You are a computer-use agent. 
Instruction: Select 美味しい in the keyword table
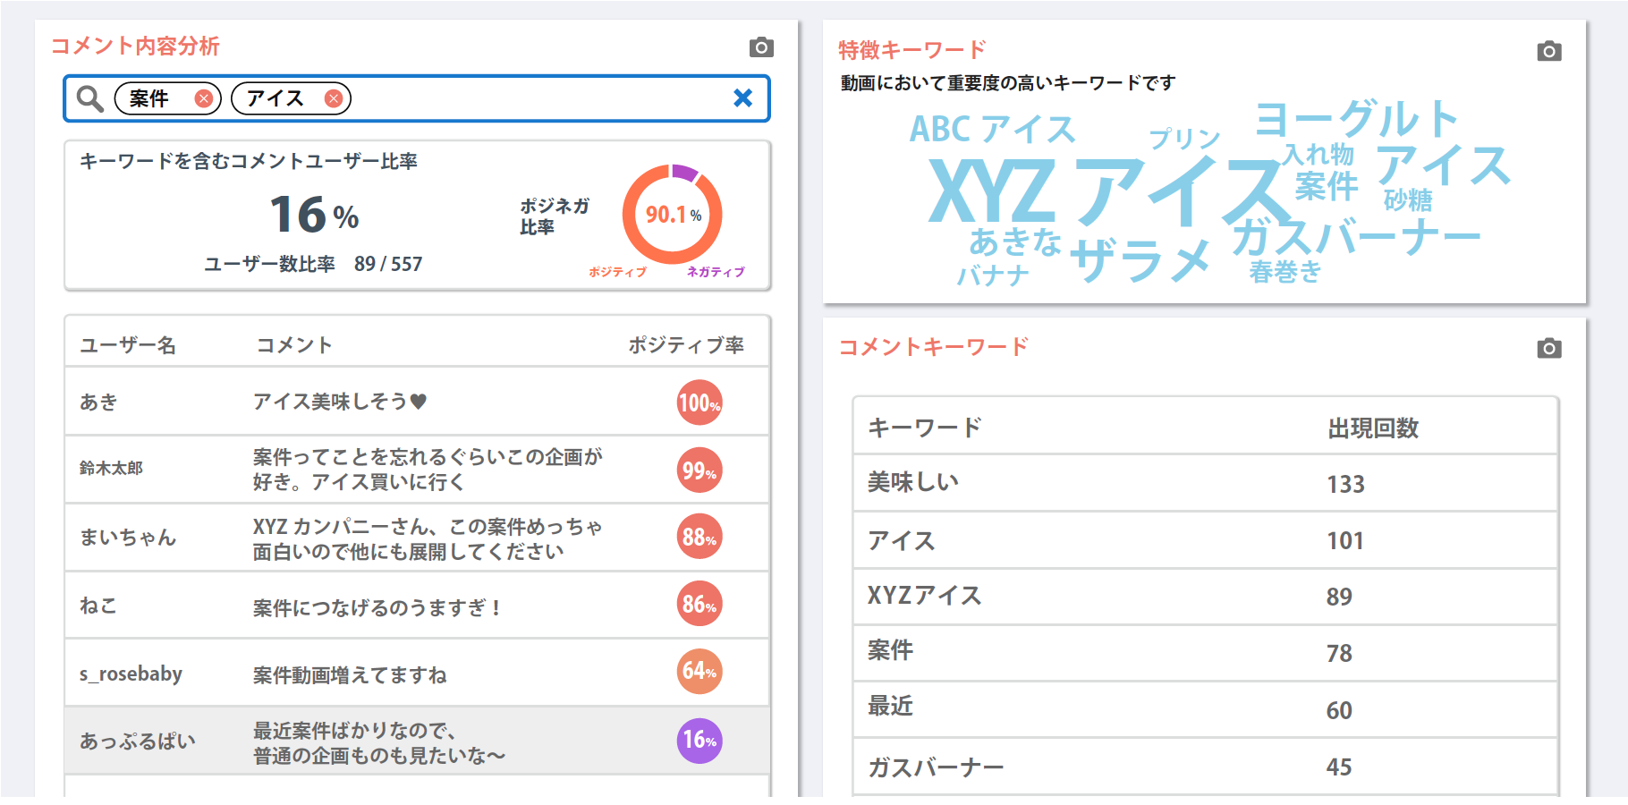coord(912,482)
